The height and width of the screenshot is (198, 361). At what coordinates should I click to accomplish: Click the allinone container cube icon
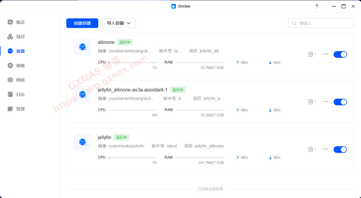click(82, 47)
